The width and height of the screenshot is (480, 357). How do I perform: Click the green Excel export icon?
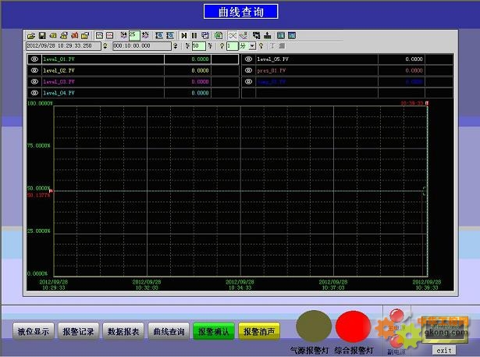(219, 36)
